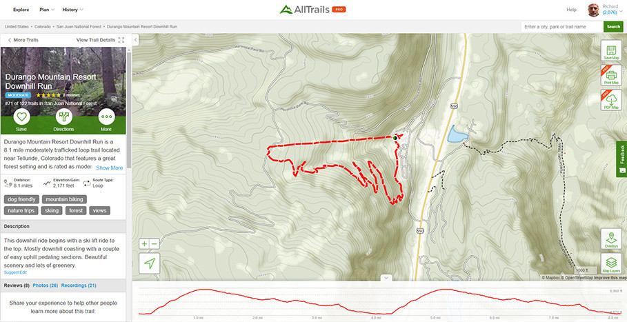Open the Map Layers selector
Image resolution: width=627 pixels, height=322 pixels.
(611, 263)
